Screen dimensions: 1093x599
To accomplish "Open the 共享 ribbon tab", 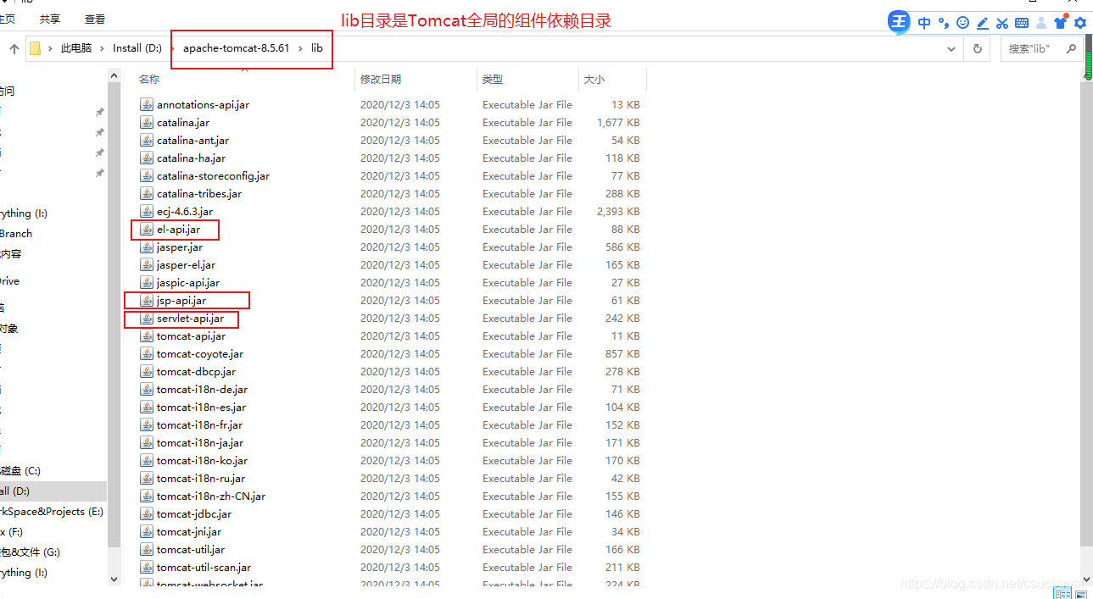I will 50,19.
